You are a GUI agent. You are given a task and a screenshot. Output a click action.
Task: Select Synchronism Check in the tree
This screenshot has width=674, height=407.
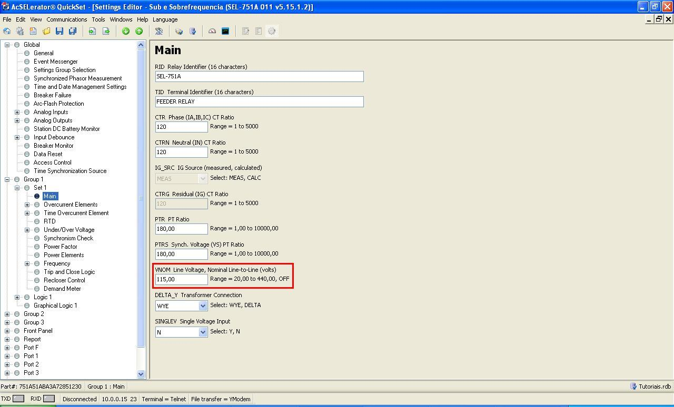click(68, 238)
